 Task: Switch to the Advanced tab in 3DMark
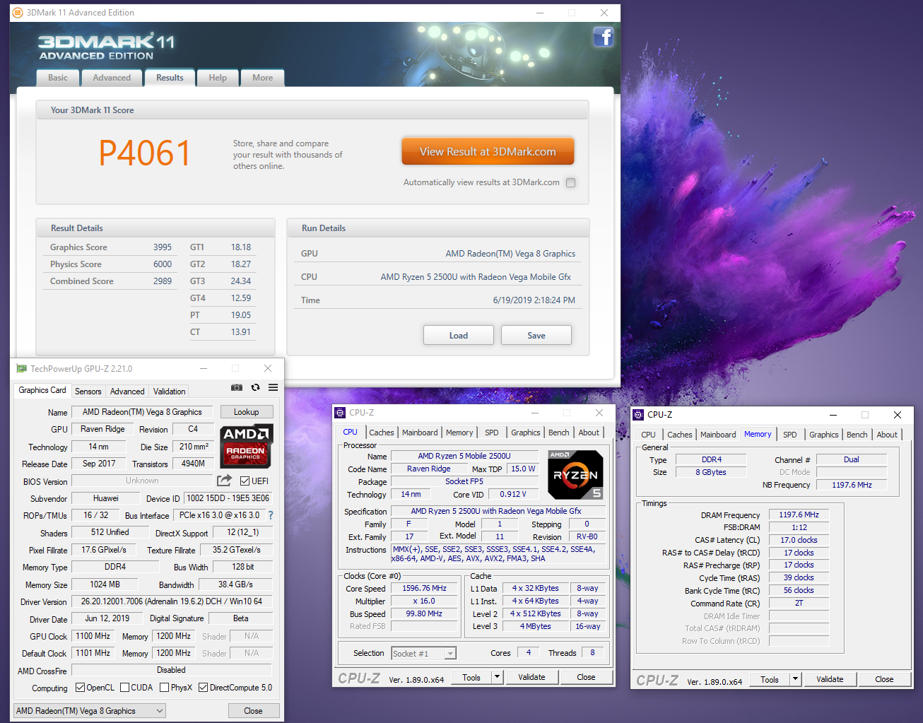pyautogui.click(x=112, y=78)
